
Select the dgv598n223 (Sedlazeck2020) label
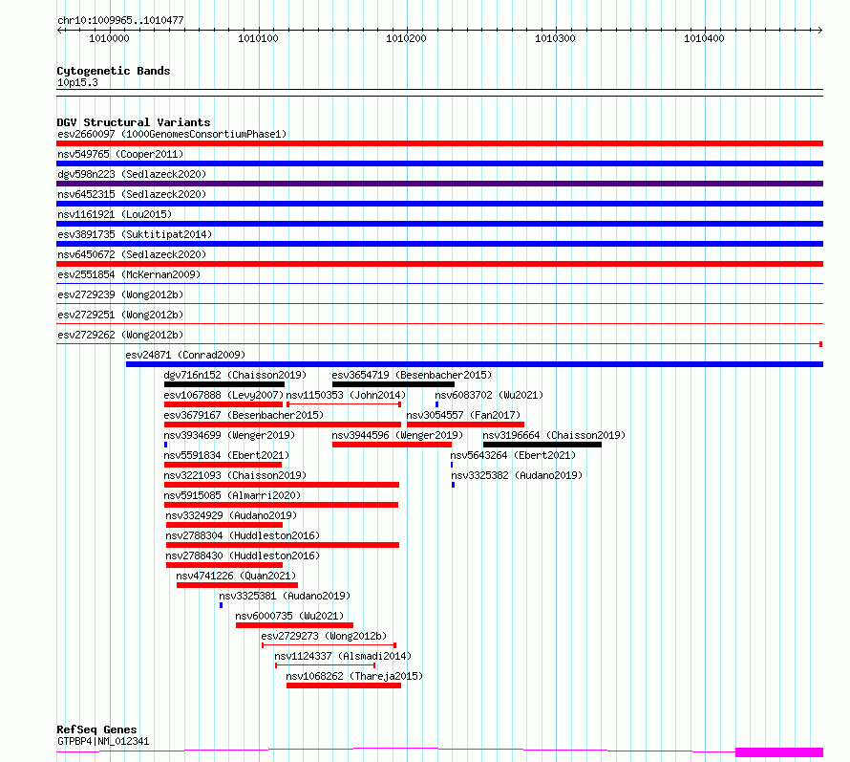pos(132,174)
